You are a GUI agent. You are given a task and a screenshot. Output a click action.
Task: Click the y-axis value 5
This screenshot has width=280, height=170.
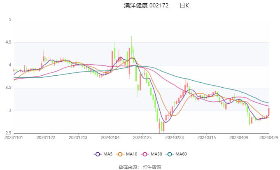(10, 19)
